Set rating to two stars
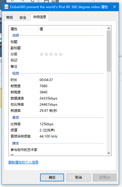122x187 pixels. 46,54
